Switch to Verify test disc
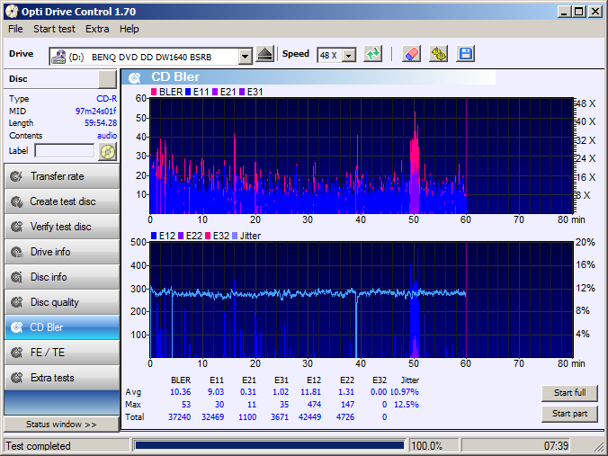608x456 pixels. tap(62, 227)
